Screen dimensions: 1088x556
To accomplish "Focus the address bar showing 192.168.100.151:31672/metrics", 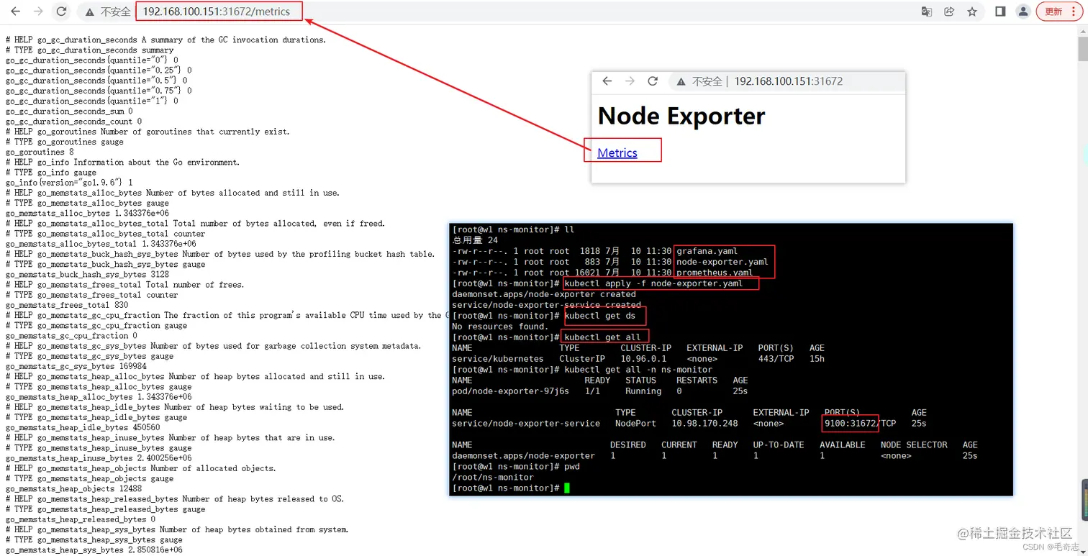I will click(x=217, y=12).
